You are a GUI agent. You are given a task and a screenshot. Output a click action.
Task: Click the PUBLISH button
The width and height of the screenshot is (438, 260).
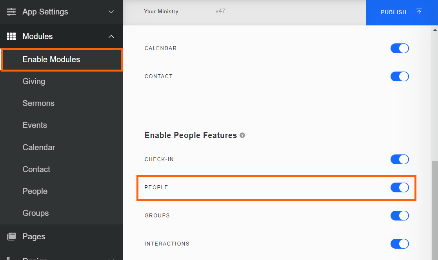(393, 12)
